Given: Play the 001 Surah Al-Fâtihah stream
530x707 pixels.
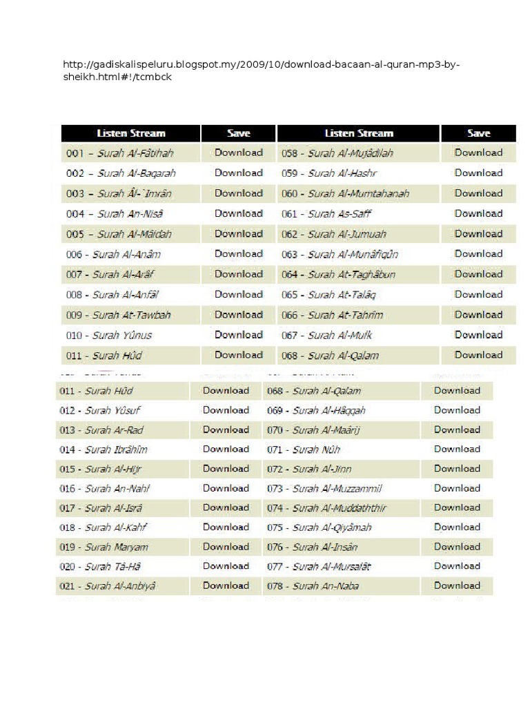Looking at the screenshot, I should [120, 153].
